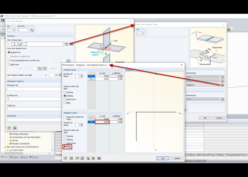248x177 pixels.
Task: Toggle Symmetric about the origin checkbox
Action: [x=65, y=117]
